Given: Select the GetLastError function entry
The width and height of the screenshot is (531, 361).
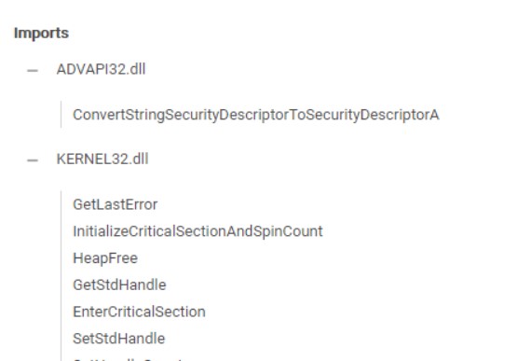Looking at the screenshot, I should coord(116,204).
